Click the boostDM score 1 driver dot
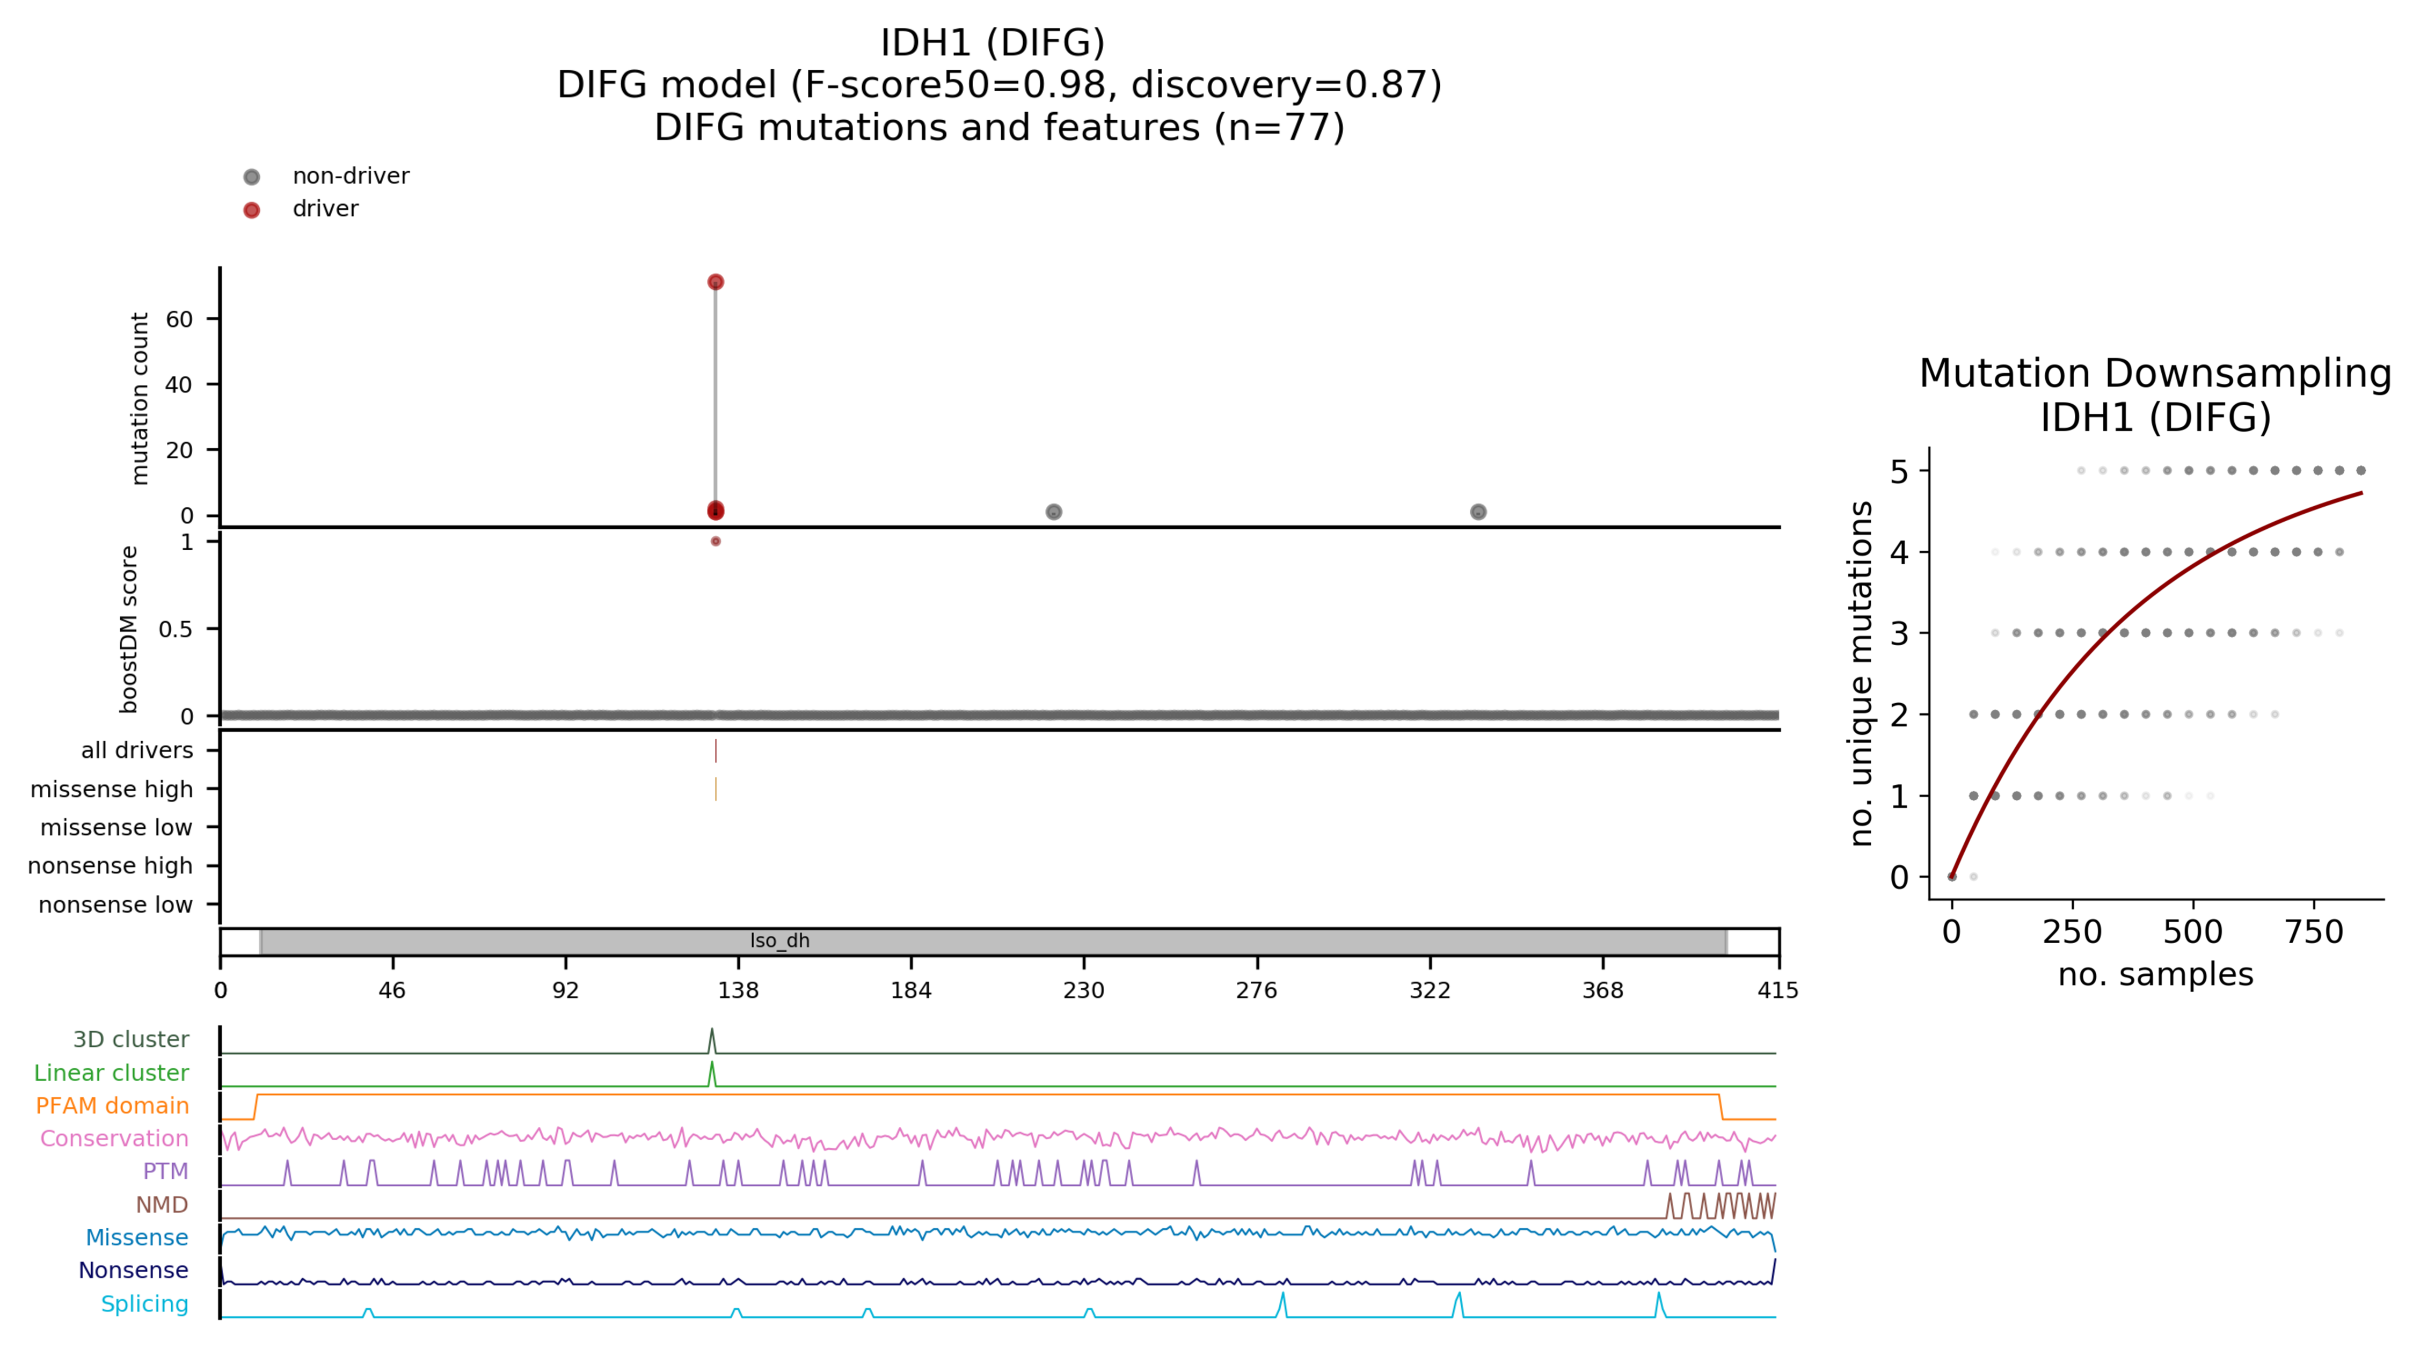 (716, 542)
